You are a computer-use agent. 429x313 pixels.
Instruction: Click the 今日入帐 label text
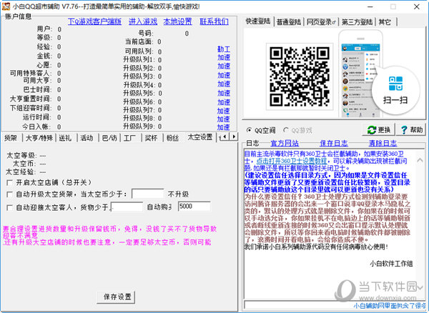[x=36, y=126]
